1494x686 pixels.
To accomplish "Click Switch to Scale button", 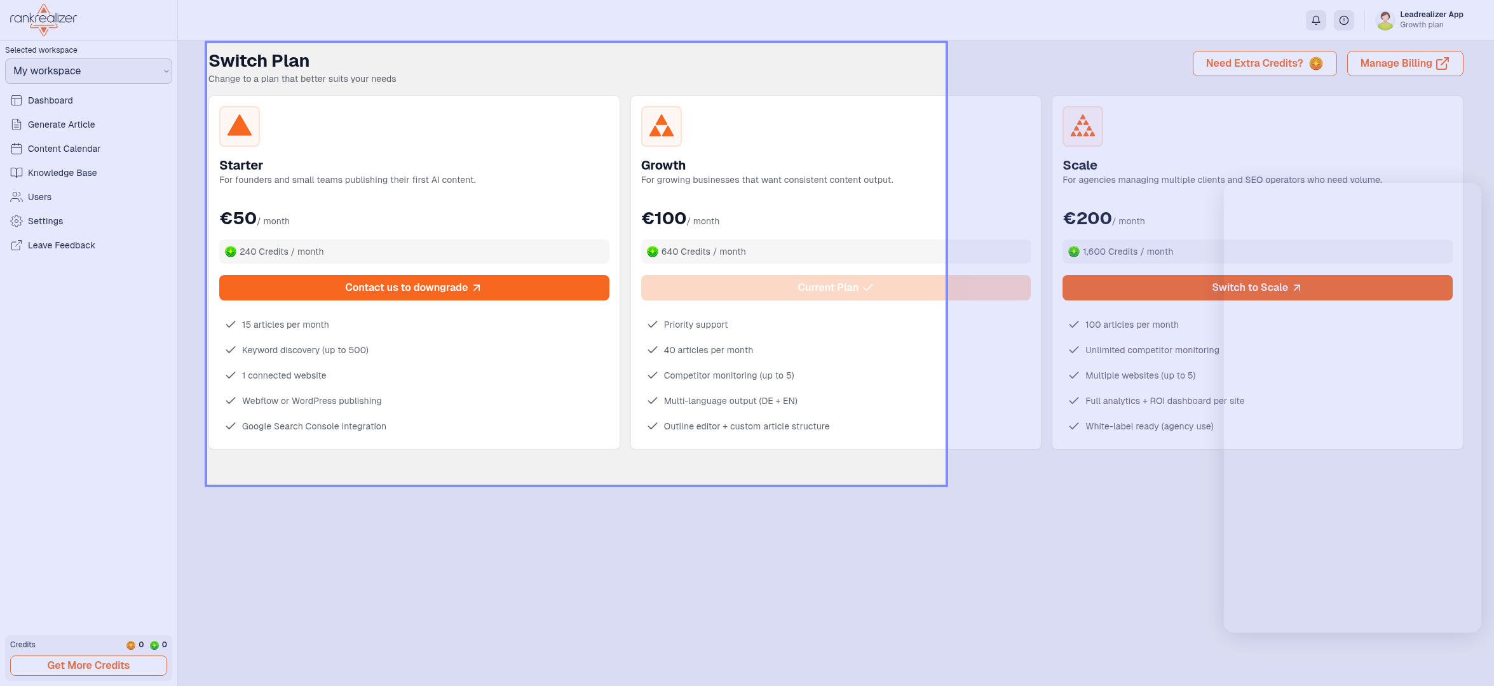I will coord(1257,288).
